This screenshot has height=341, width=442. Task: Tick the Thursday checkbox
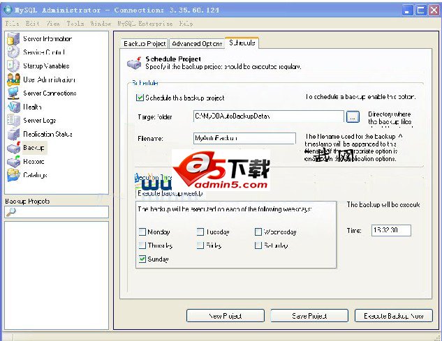(142, 245)
